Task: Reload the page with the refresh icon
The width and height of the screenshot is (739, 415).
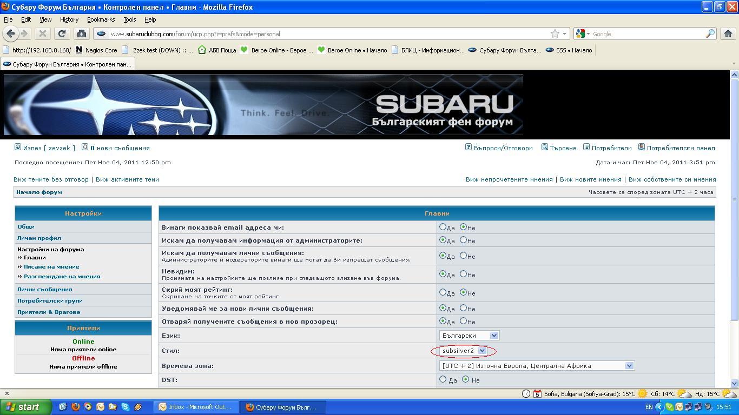Action: [62, 34]
